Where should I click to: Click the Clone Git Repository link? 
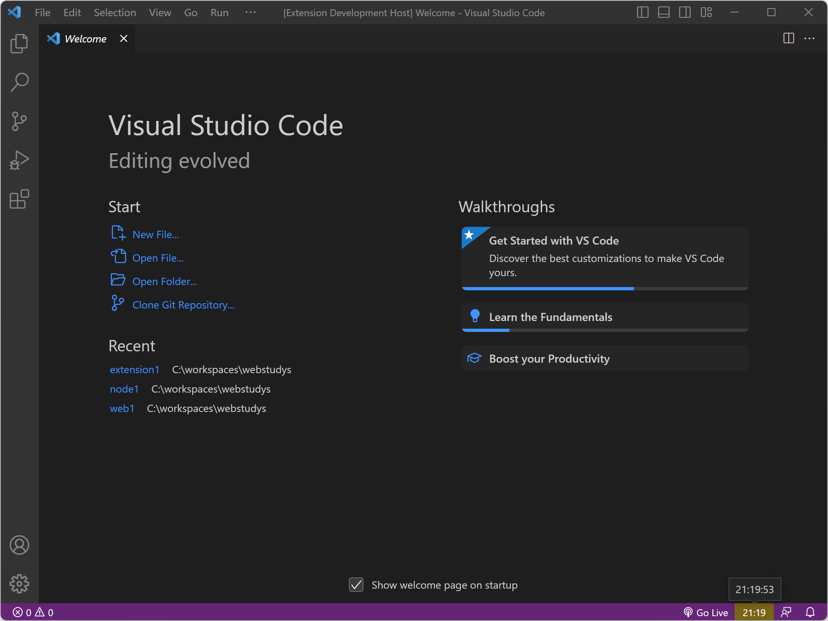[183, 305]
